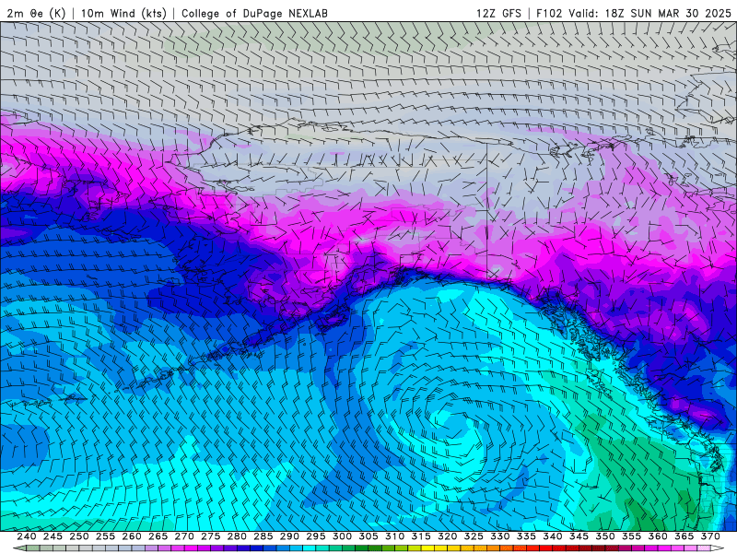Click the 255 color bar label
Viewport: 737px width, 553px height.
[105, 536]
